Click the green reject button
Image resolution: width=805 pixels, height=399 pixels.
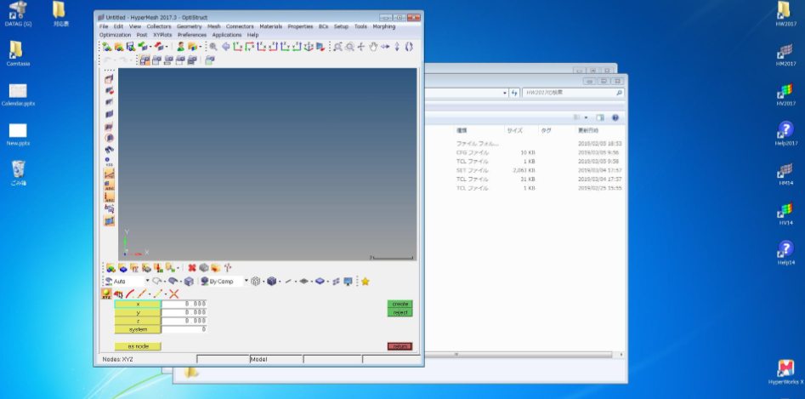coord(400,312)
